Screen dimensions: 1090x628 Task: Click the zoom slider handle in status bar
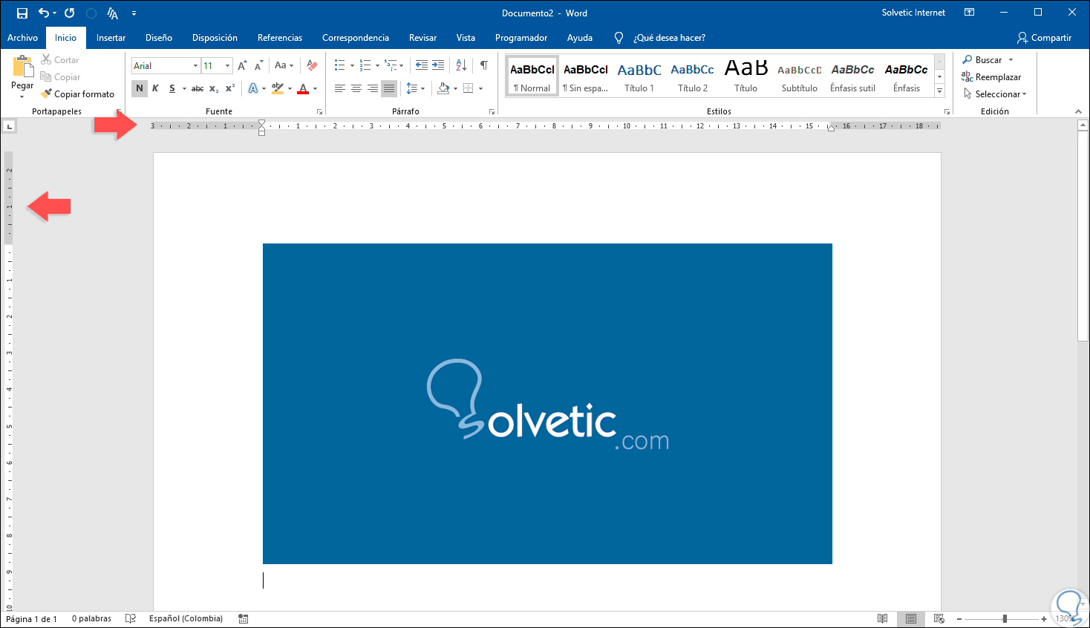[1005, 619]
